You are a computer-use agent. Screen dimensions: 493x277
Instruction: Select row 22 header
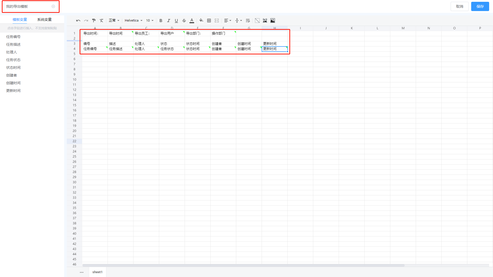click(x=74, y=141)
